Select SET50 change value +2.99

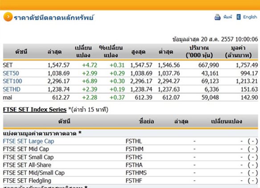click(90, 73)
